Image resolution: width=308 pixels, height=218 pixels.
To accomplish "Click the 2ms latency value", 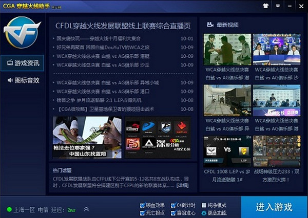I will pos(71,210).
